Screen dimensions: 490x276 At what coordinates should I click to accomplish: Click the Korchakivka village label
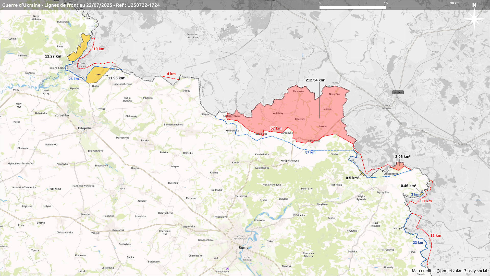262,154
